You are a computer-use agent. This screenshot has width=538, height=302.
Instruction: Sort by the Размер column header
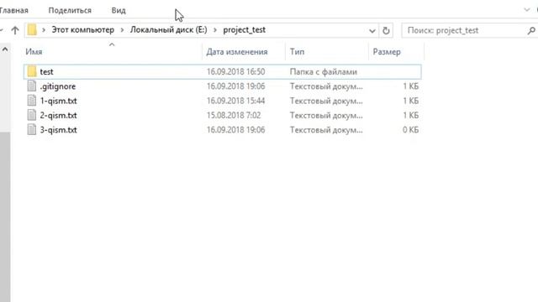pos(397,52)
